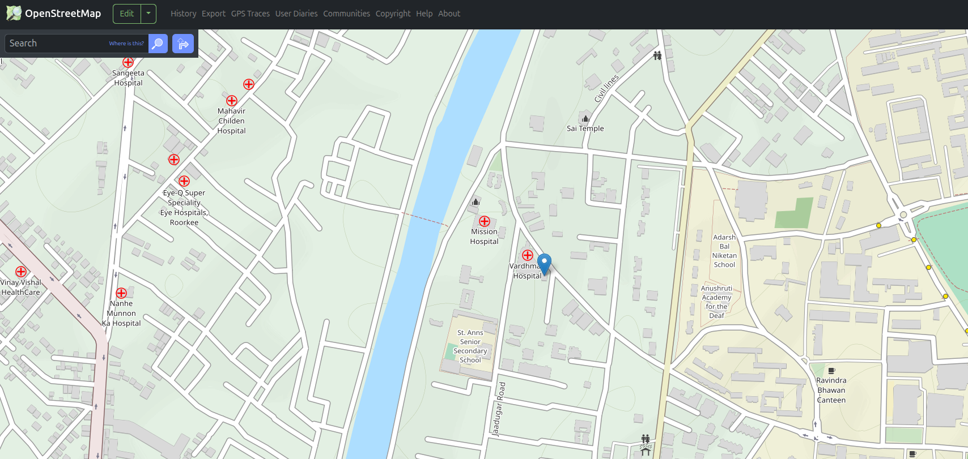
Task: Click the Sangeeta Hospital label
Action: point(128,78)
